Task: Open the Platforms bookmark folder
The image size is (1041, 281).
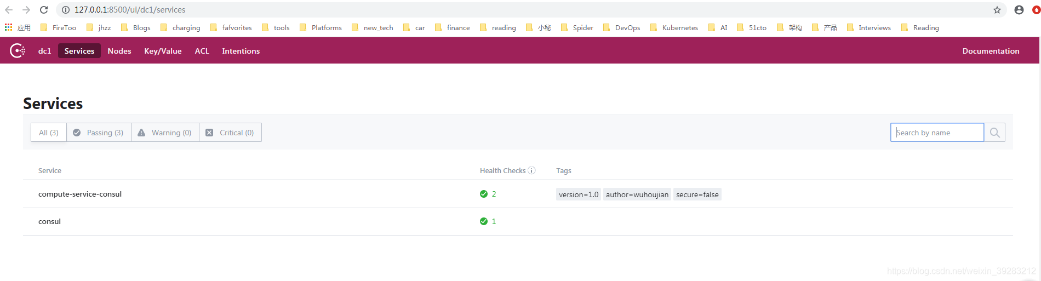Action: 321,27
